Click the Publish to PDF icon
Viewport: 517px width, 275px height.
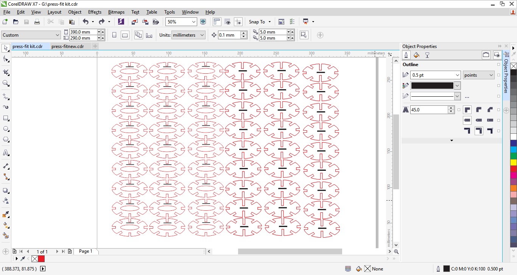click(x=156, y=22)
